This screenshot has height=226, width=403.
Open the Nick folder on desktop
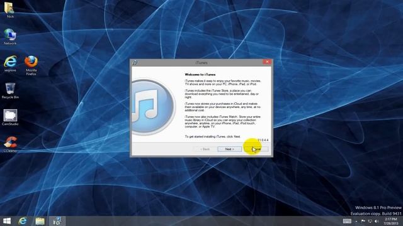pyautogui.click(x=10, y=10)
